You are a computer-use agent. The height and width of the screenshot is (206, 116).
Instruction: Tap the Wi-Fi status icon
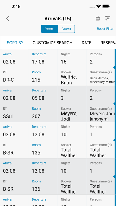pos(99,6)
